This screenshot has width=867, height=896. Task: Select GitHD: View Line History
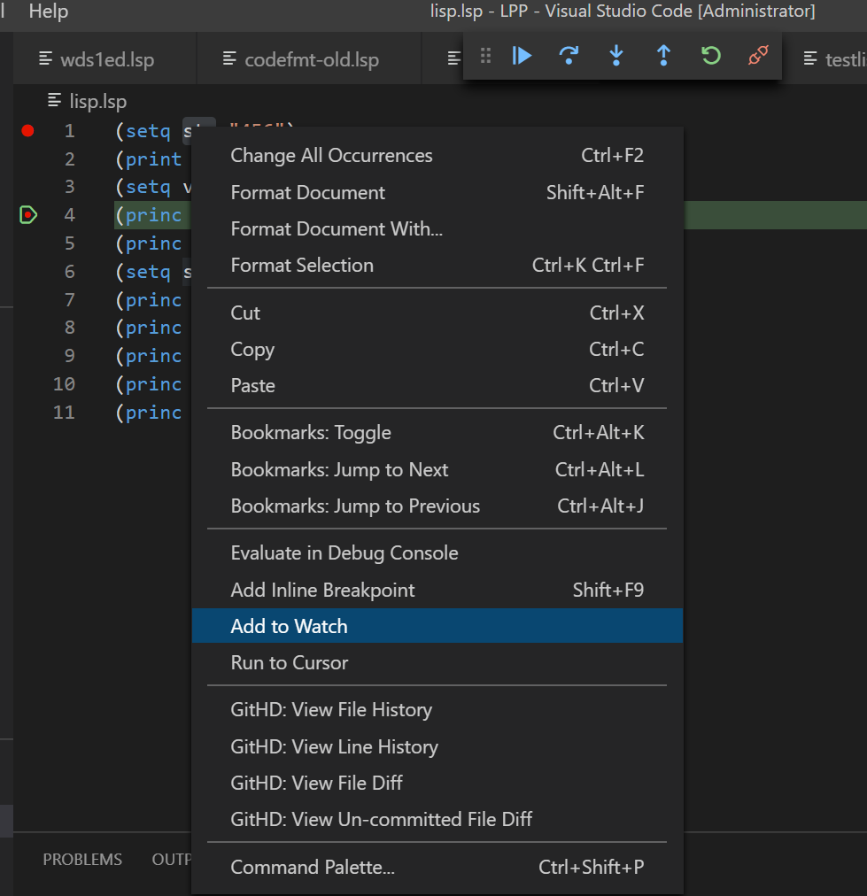pyautogui.click(x=437, y=747)
